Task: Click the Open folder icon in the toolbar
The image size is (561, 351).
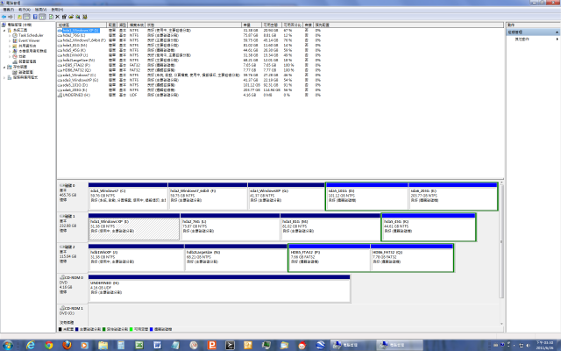Action: coord(71,17)
